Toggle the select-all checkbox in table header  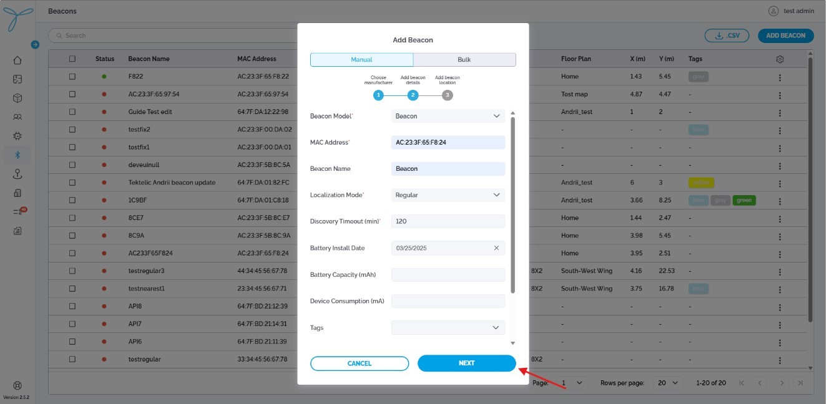pos(72,59)
